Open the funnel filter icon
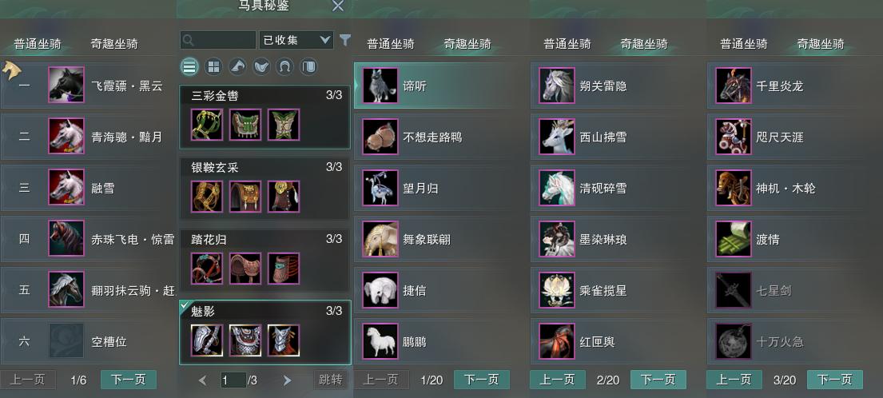 click(345, 40)
